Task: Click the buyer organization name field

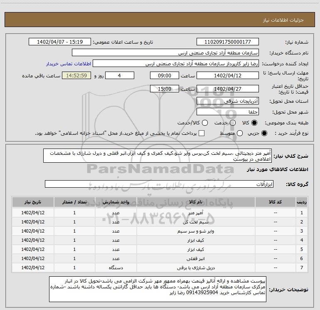Action: [165, 53]
